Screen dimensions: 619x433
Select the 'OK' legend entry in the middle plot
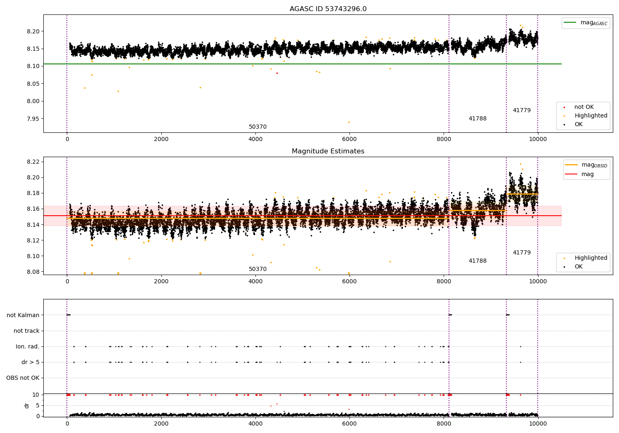point(579,267)
